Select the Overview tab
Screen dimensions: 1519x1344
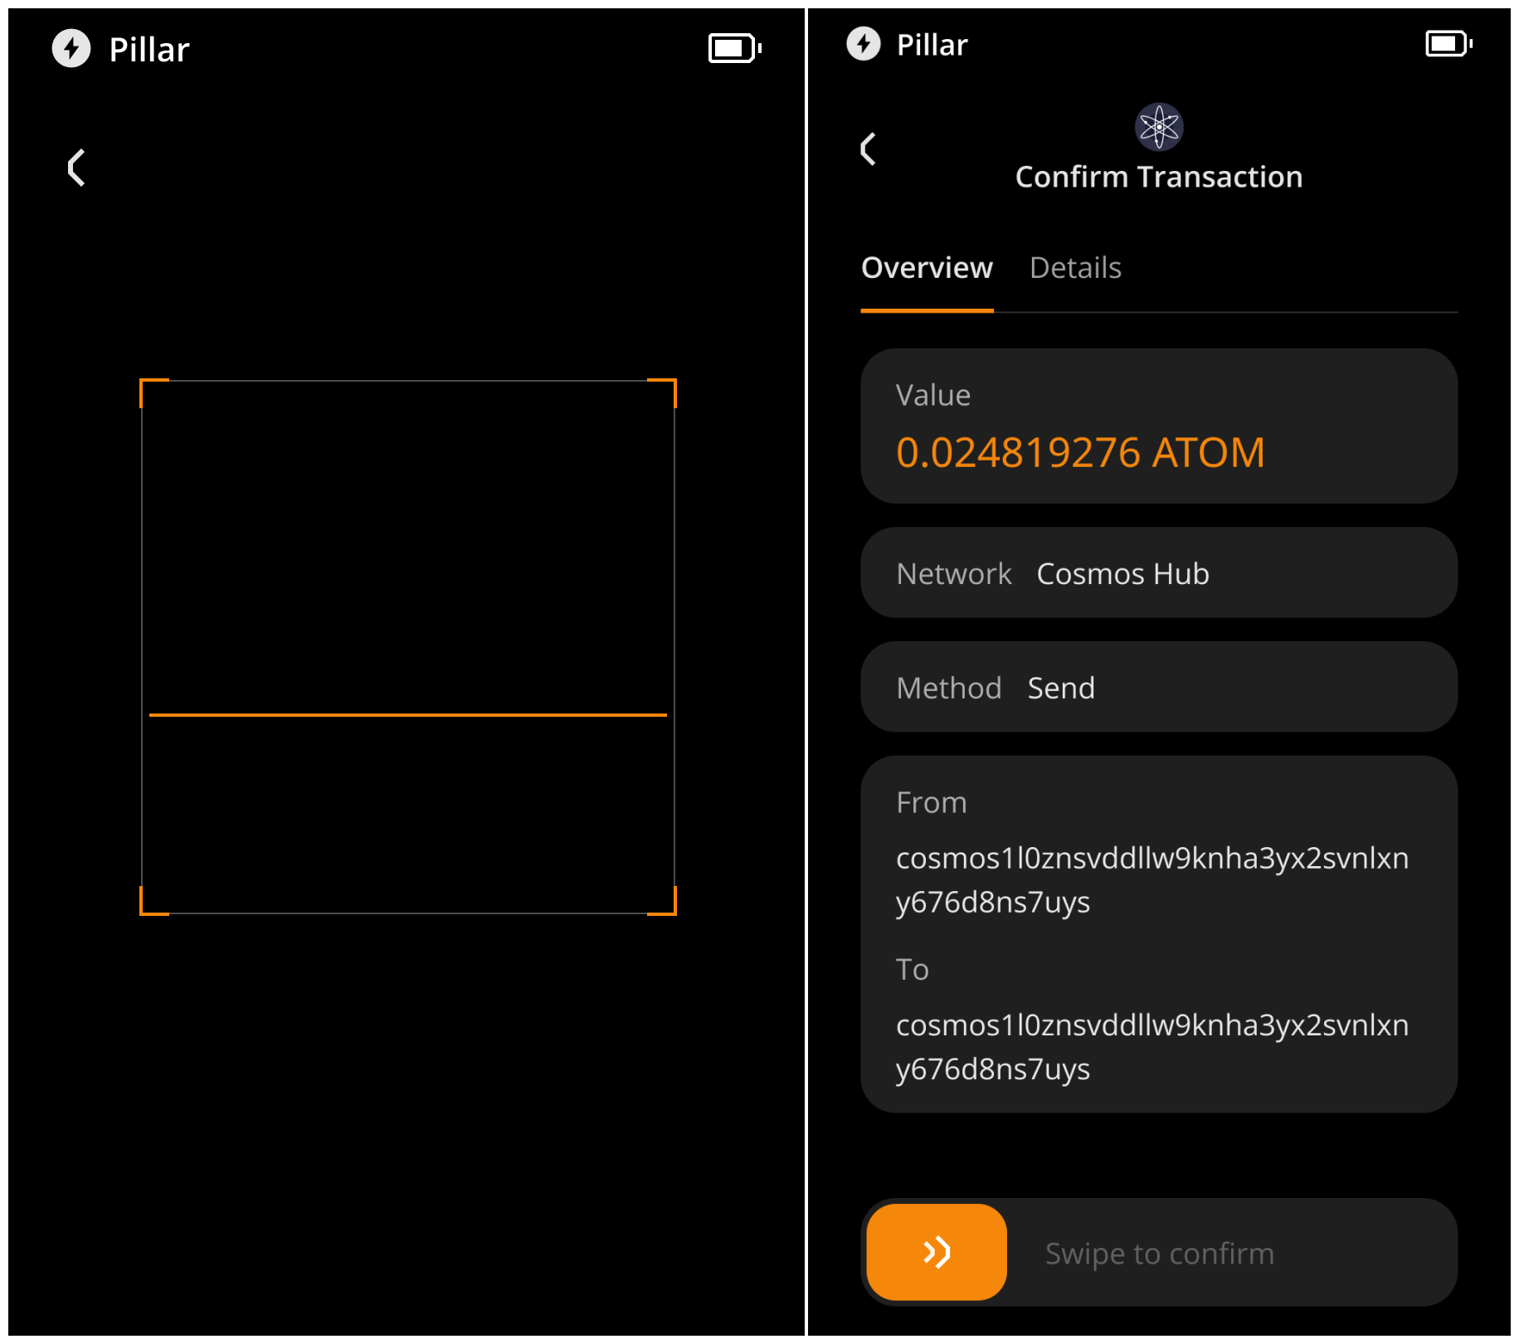click(x=927, y=268)
